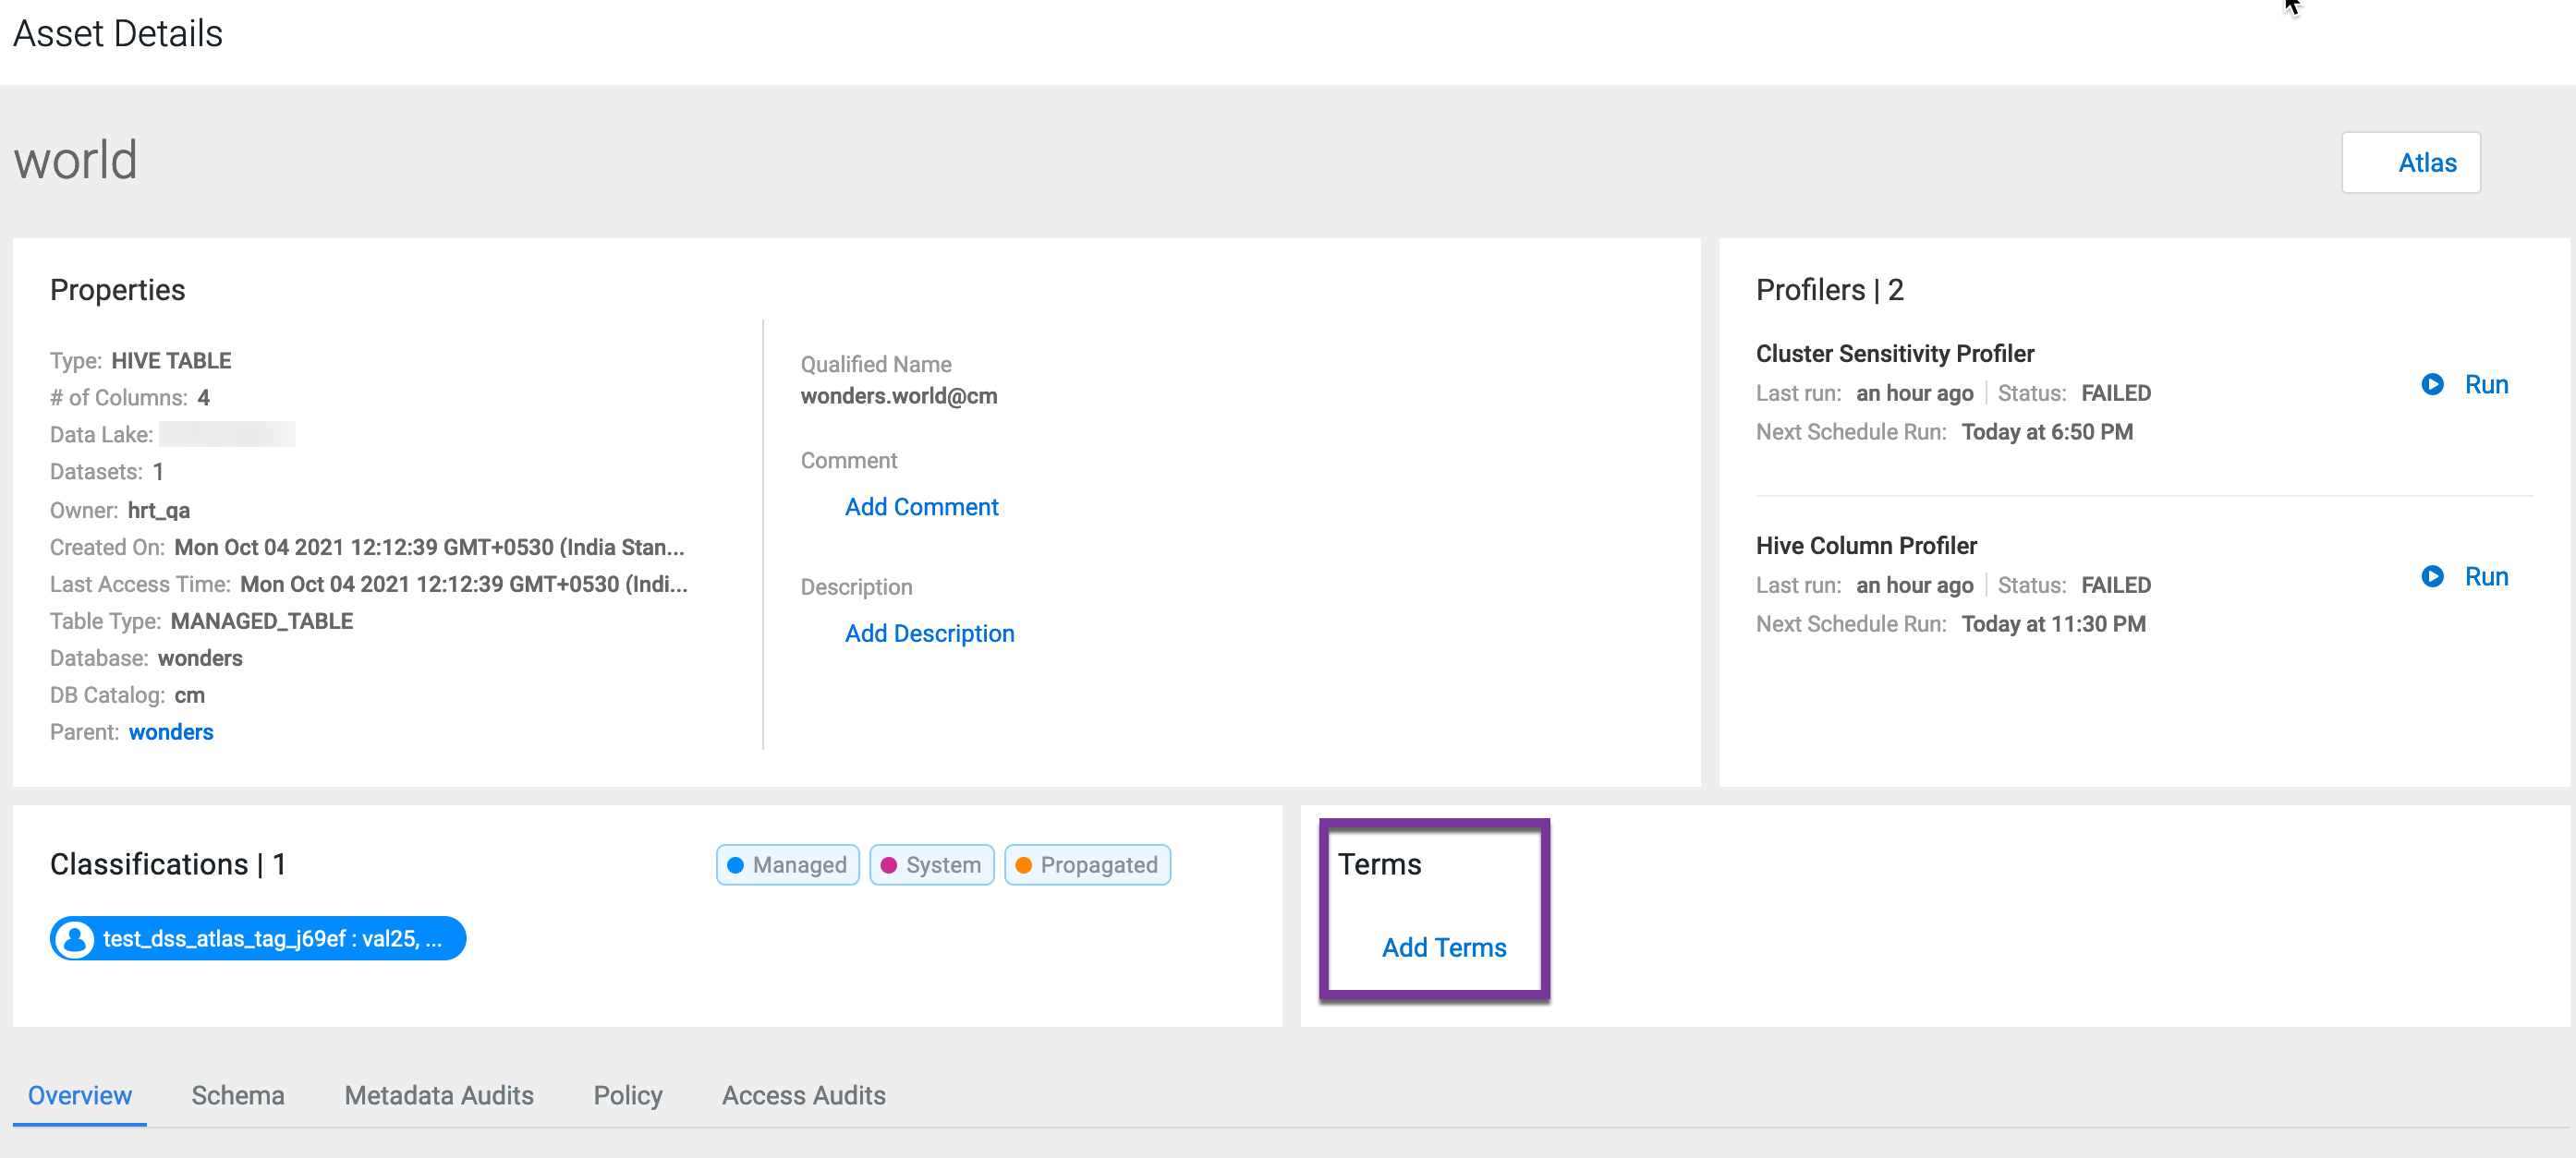Image resolution: width=2576 pixels, height=1158 pixels.
Task: Click the user icon on classification tag
Action: [74, 938]
